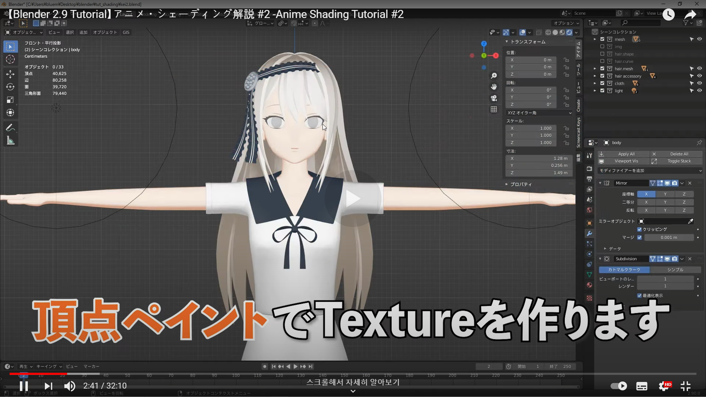Select the Rotate tool in toolbar
Screen dimensions: 706x397
pos(10,87)
